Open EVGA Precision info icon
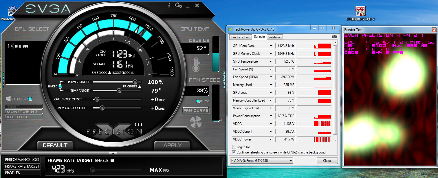Image resolution: width=438 pixels, height=178 pixels. pos(169,5)
